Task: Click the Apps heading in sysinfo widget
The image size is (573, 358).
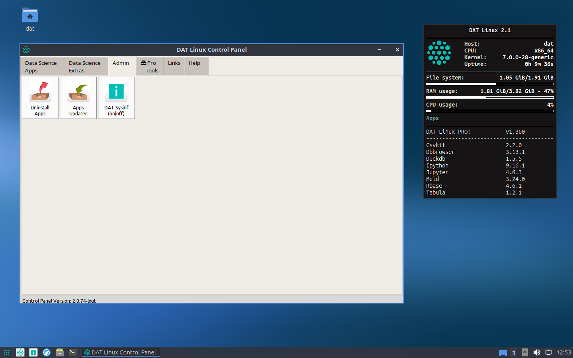Action: (433, 118)
